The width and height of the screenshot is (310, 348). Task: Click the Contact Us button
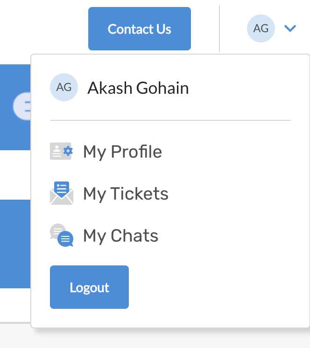(139, 29)
